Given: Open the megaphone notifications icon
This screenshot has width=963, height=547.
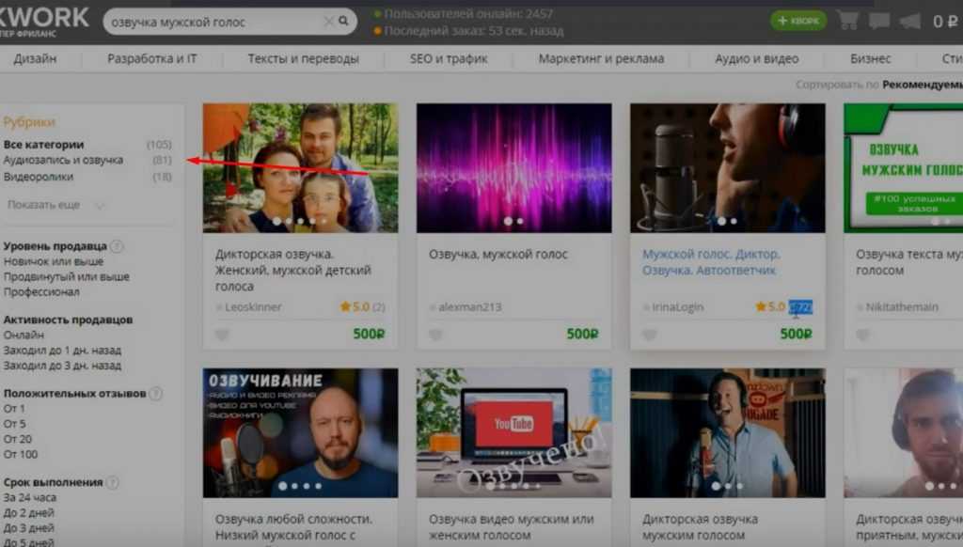Looking at the screenshot, I should [x=911, y=21].
